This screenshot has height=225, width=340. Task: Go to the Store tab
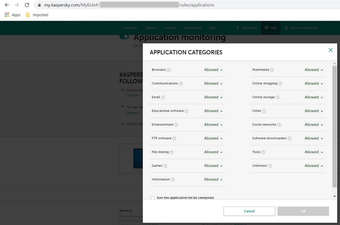213,28
